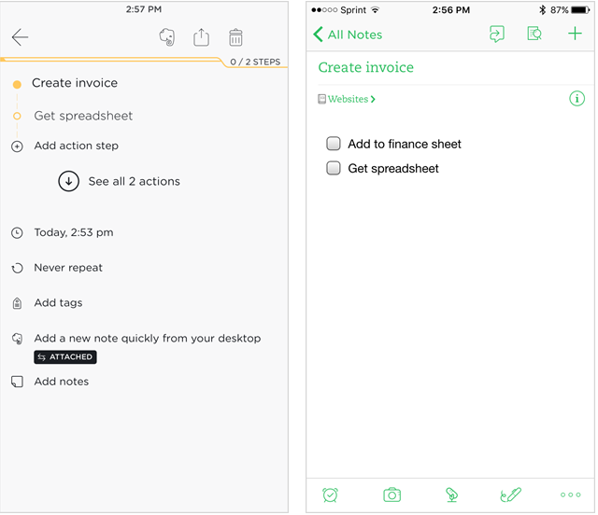Mark the Get spreadsheet step complete
Image resolution: width=598 pixels, height=515 pixels.
[17, 116]
